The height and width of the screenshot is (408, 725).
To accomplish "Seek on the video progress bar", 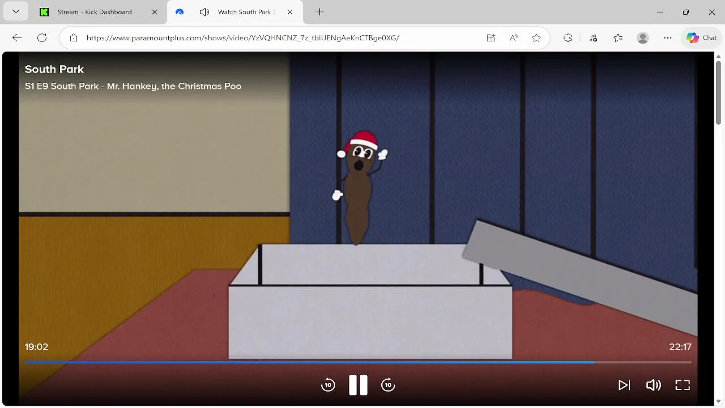I will 358,362.
